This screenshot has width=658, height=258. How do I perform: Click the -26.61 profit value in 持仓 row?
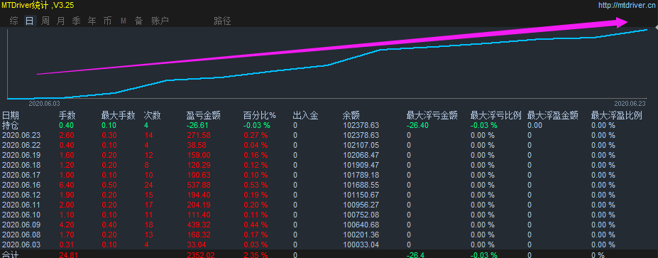pyautogui.click(x=197, y=125)
